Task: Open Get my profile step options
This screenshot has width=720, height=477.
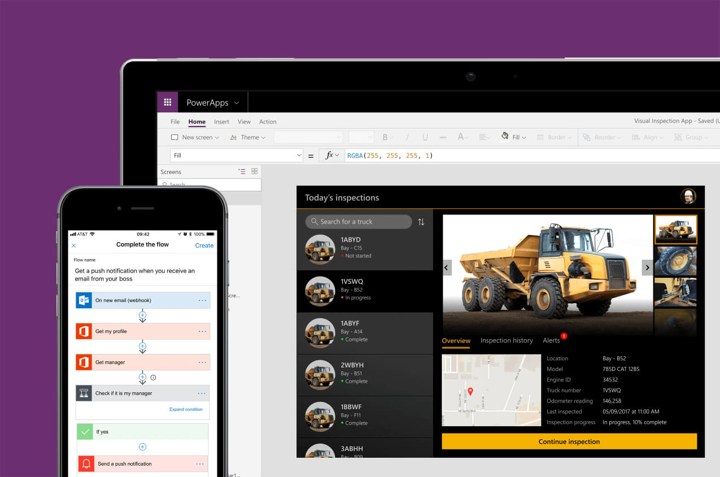Action: coord(202,331)
